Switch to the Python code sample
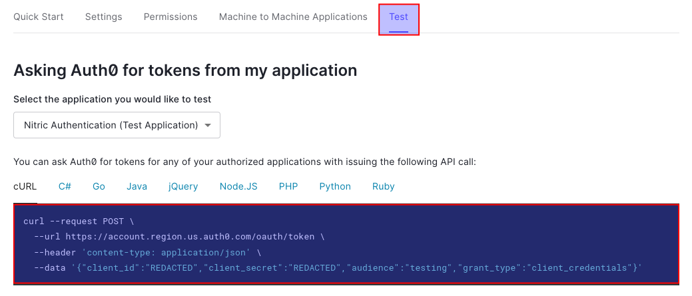 tap(335, 186)
